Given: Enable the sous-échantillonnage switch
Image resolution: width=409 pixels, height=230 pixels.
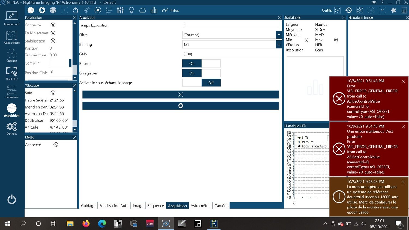Looking at the screenshot, I should [x=201, y=83].
